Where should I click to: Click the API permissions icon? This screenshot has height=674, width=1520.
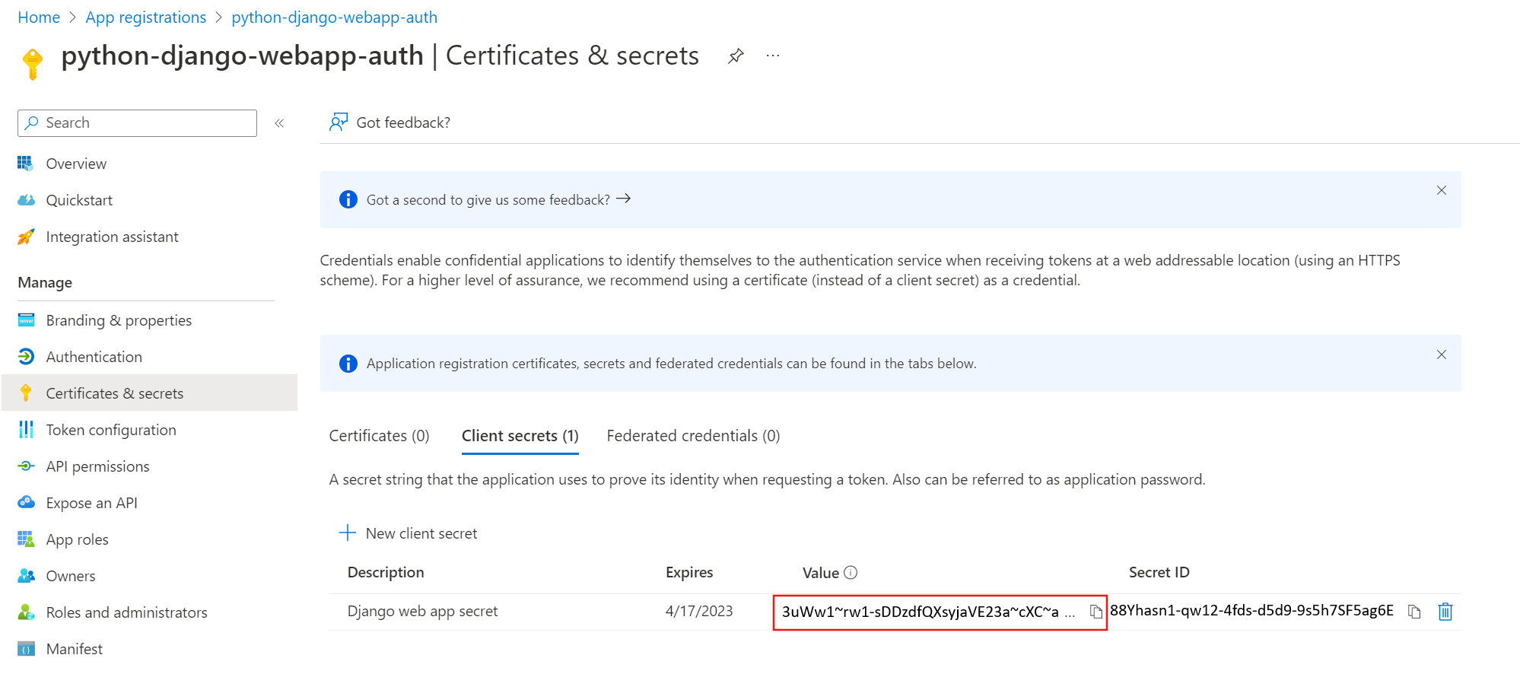click(x=26, y=466)
